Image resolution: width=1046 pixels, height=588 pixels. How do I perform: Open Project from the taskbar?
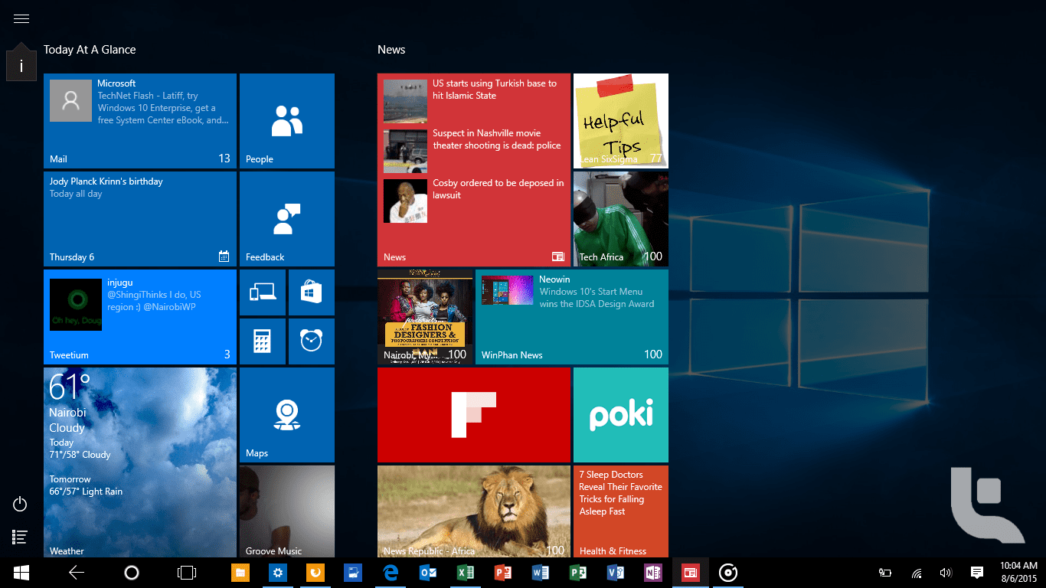578,573
